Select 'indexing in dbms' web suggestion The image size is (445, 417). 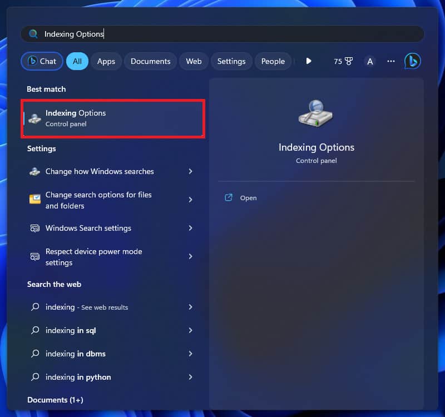[x=113, y=354]
